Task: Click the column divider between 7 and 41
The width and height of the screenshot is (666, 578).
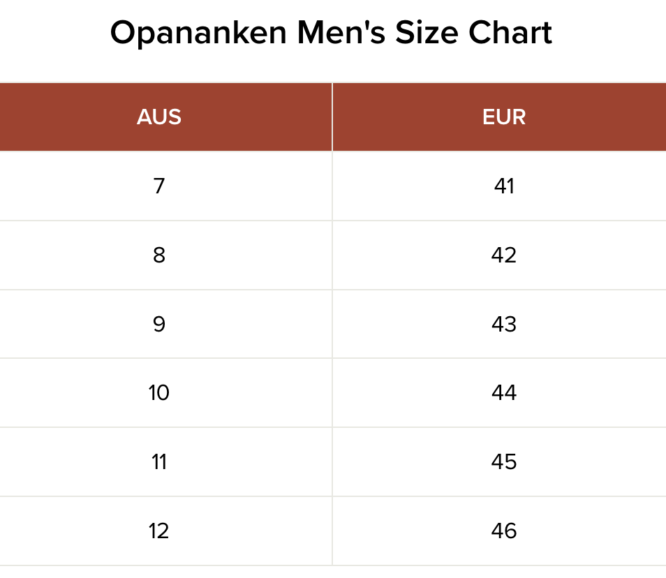Action: tap(332, 186)
